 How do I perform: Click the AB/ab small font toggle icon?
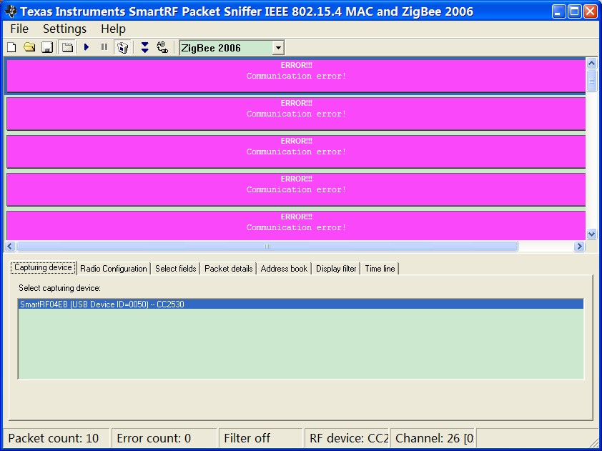162,48
